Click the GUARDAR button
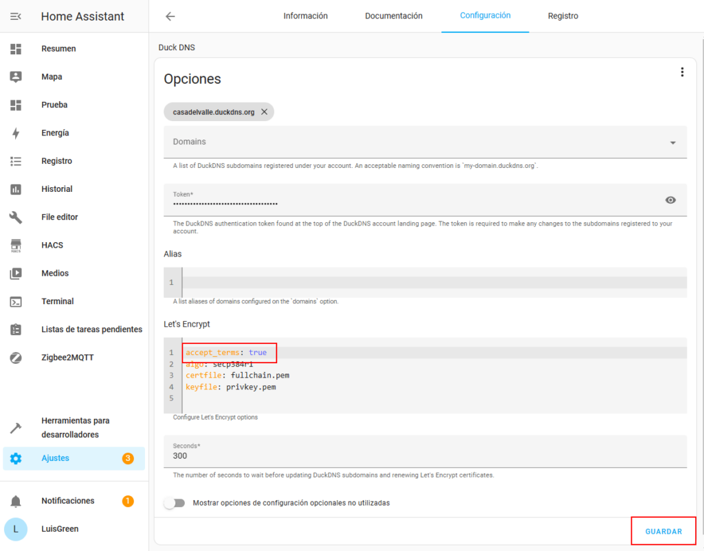The height and width of the screenshot is (551, 704). [x=663, y=532]
